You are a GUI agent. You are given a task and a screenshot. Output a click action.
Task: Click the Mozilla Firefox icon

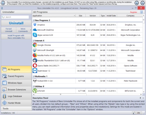[x=35, y=55]
